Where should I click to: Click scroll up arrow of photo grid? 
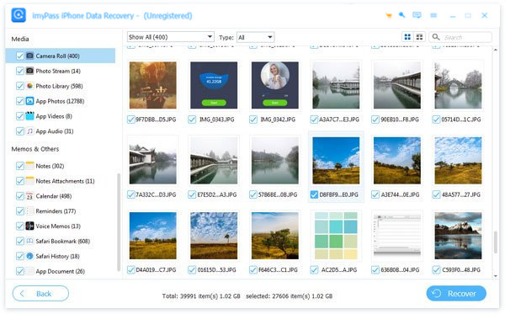496,50
